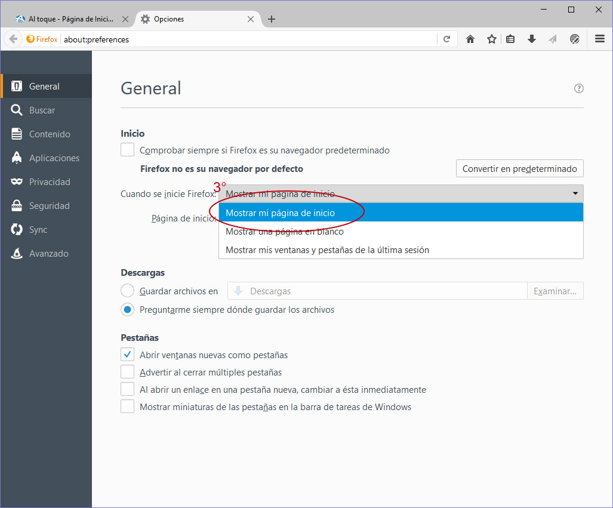Select 'Preguntarme siempre dónde guardar los archivos' radio
The image size is (613, 508).
pos(128,310)
